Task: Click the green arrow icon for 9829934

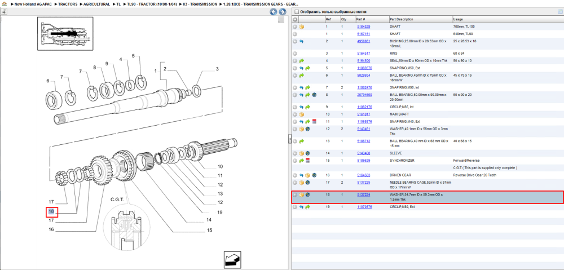Action: click(301, 75)
